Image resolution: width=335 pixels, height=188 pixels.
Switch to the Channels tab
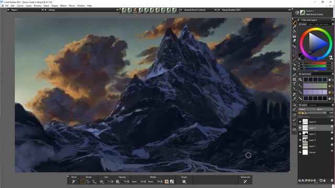point(313,105)
